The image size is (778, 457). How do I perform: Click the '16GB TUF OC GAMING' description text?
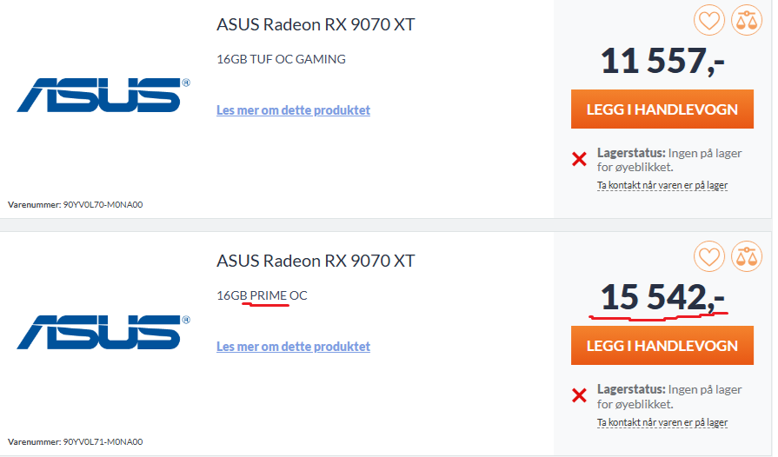281,59
